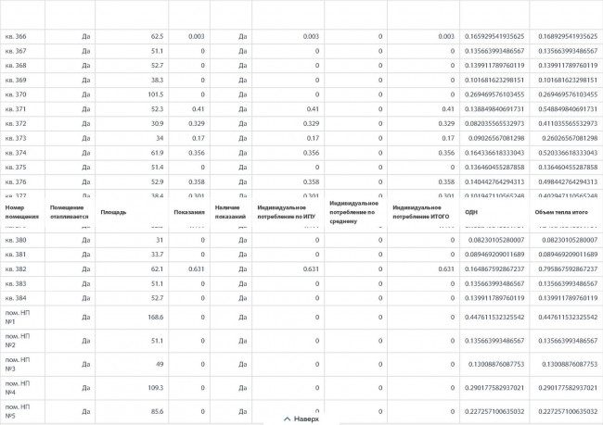Click readings value 0.329 in кв. 372 Показания
603x425 pixels.
tap(197, 124)
